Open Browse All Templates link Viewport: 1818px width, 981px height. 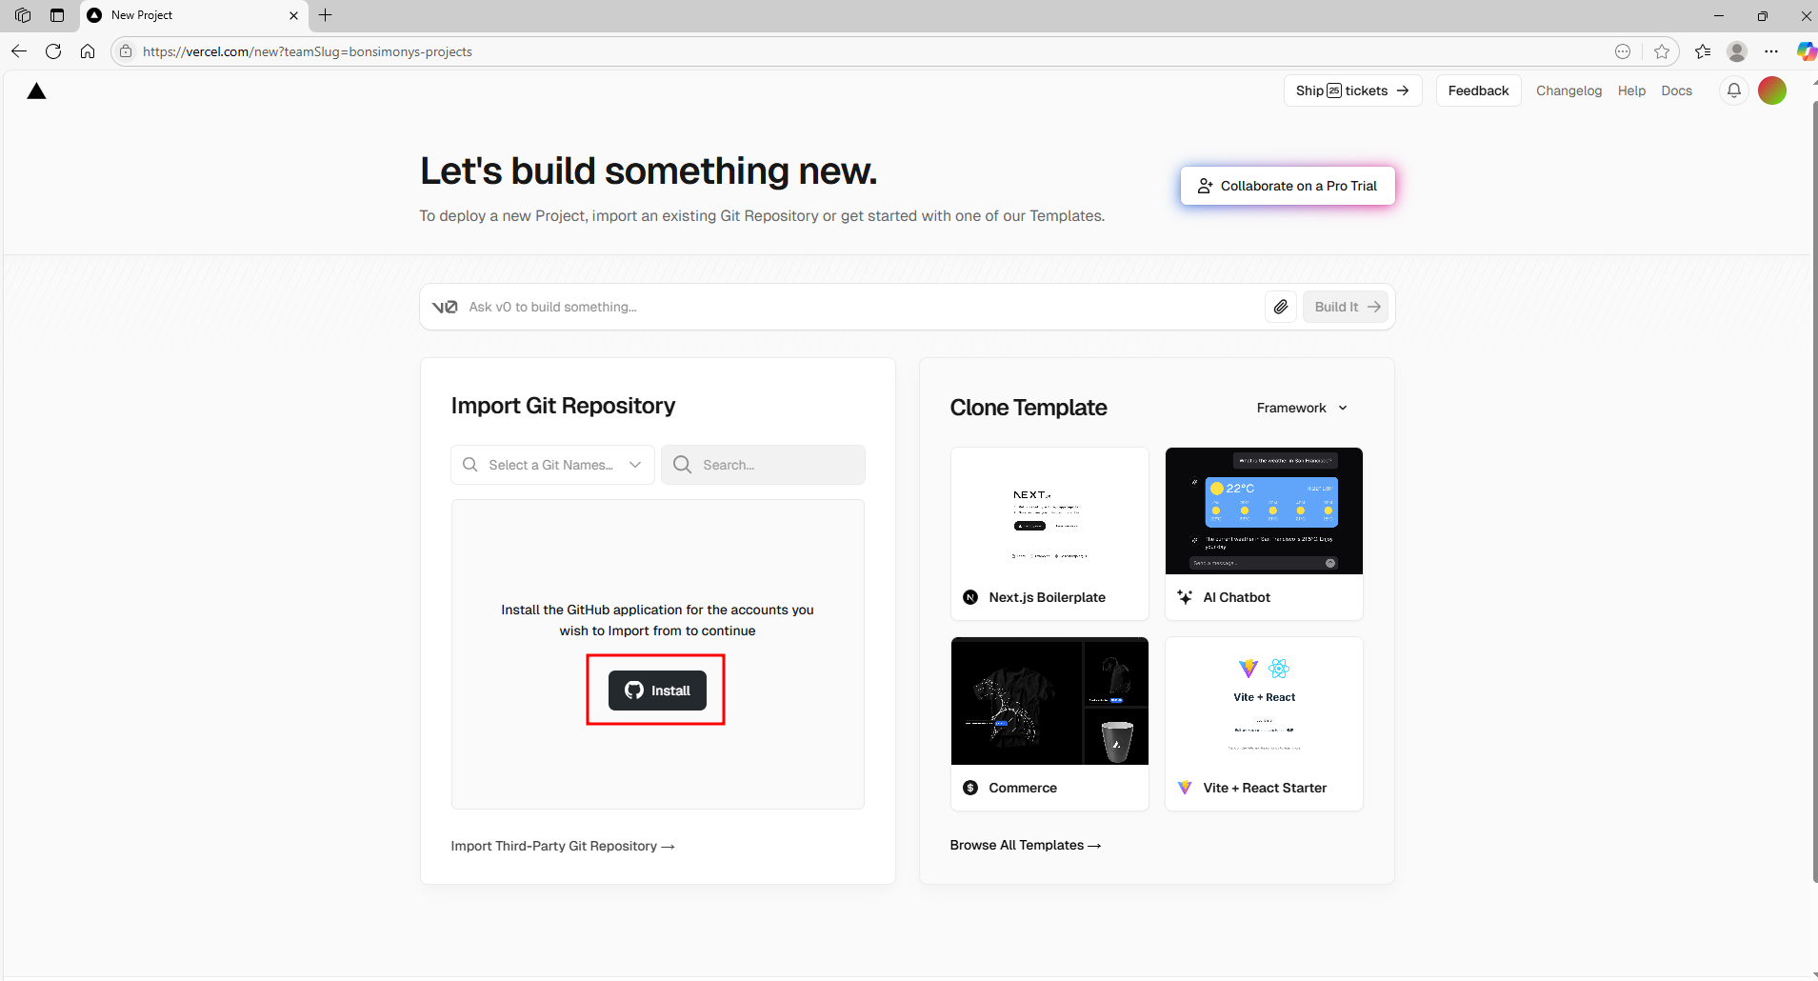coord(1026,845)
